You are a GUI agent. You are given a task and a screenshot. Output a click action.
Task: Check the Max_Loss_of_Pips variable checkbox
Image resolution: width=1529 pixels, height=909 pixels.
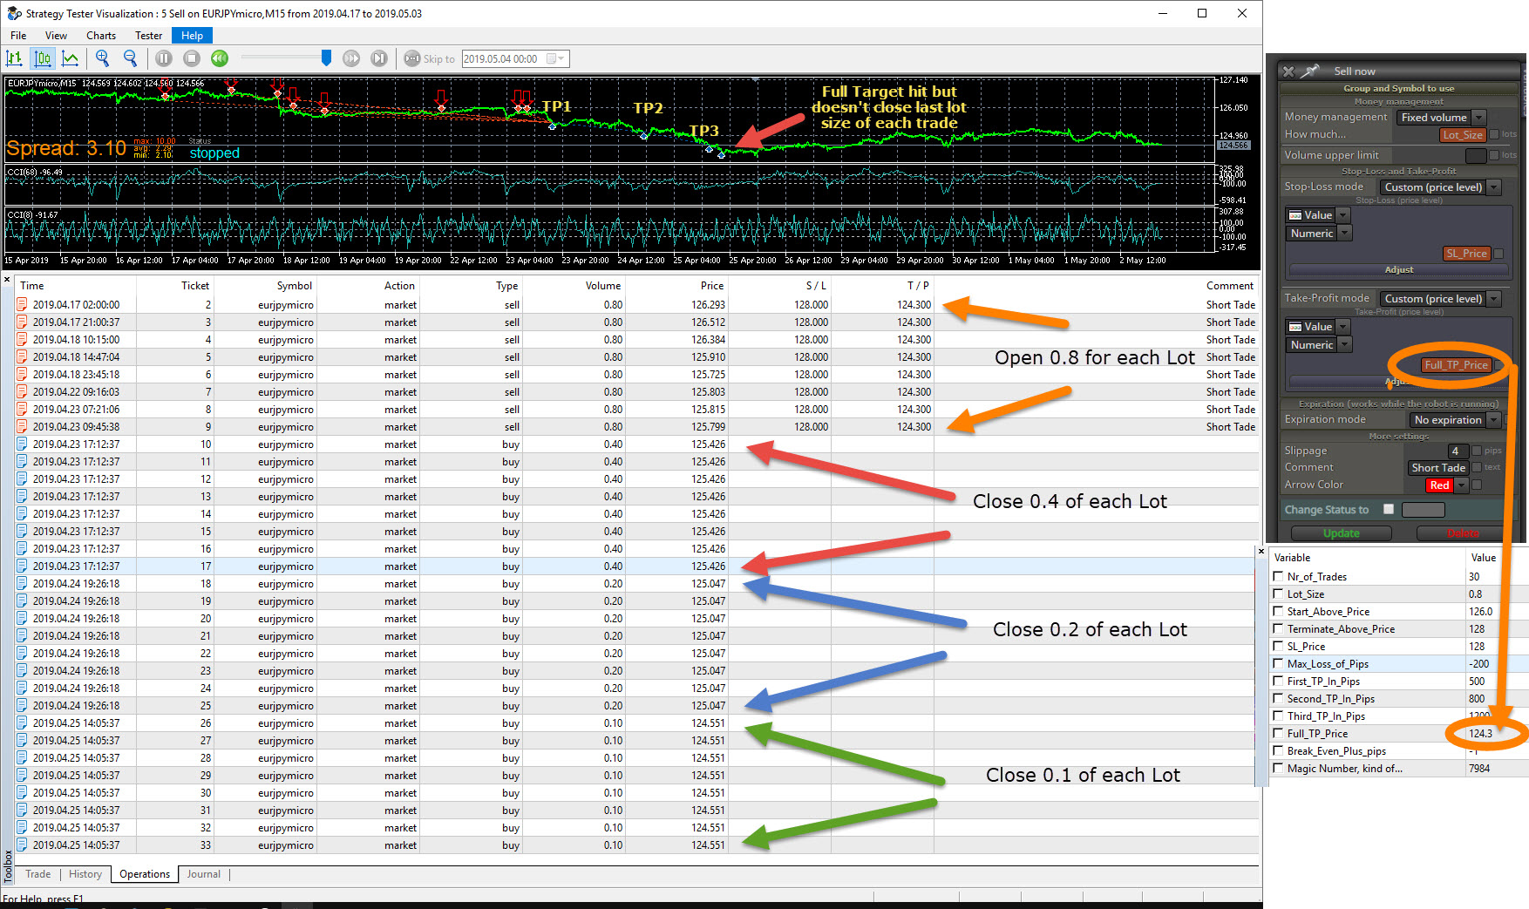1278,663
